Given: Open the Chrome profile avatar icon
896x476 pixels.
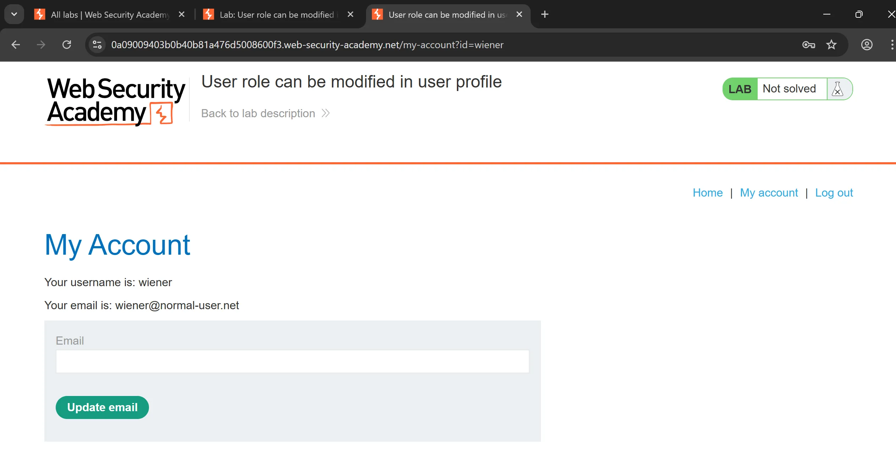Looking at the screenshot, I should click(x=867, y=45).
